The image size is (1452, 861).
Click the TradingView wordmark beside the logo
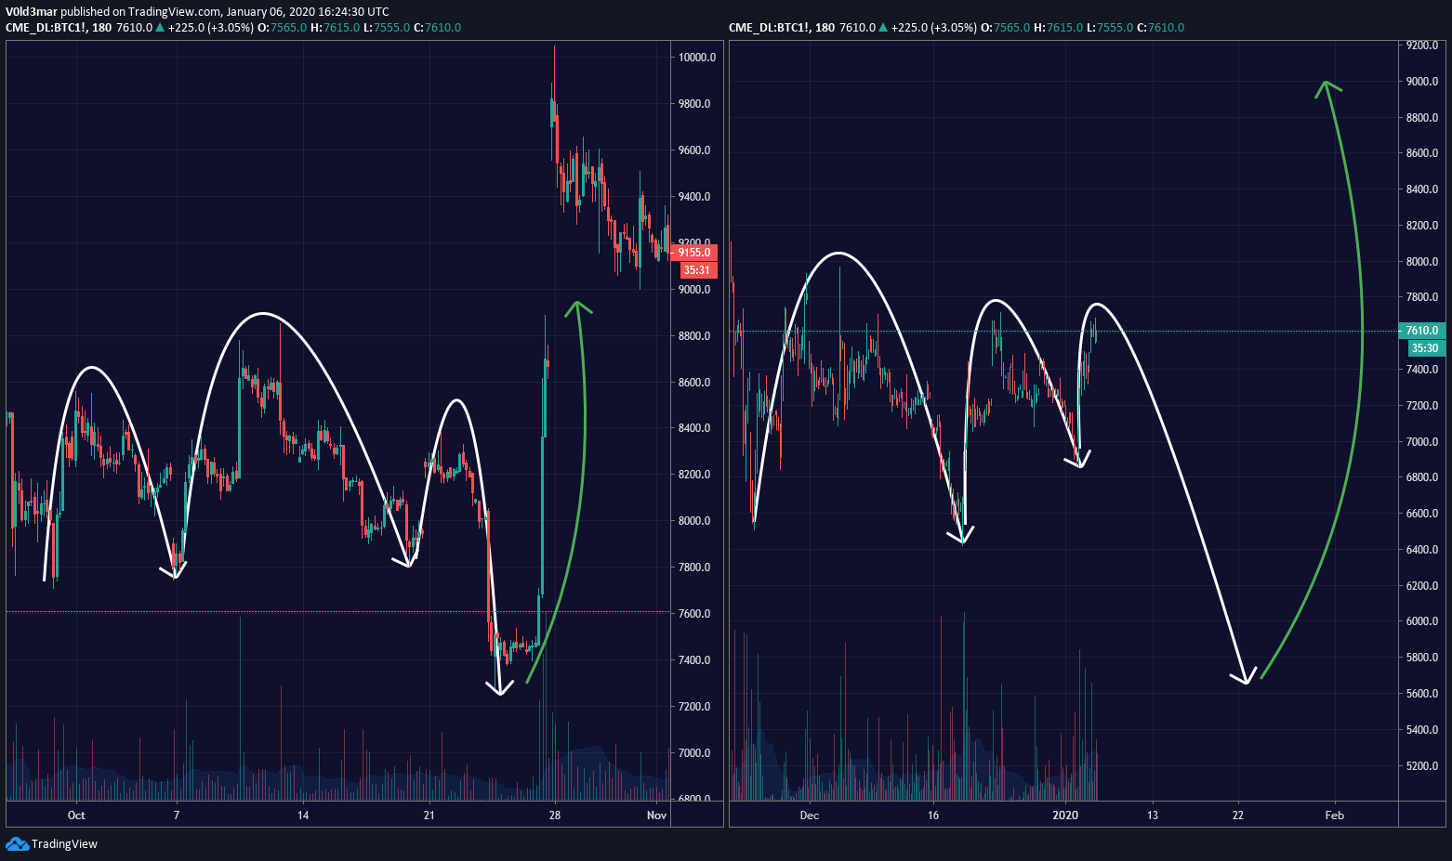coord(64,844)
